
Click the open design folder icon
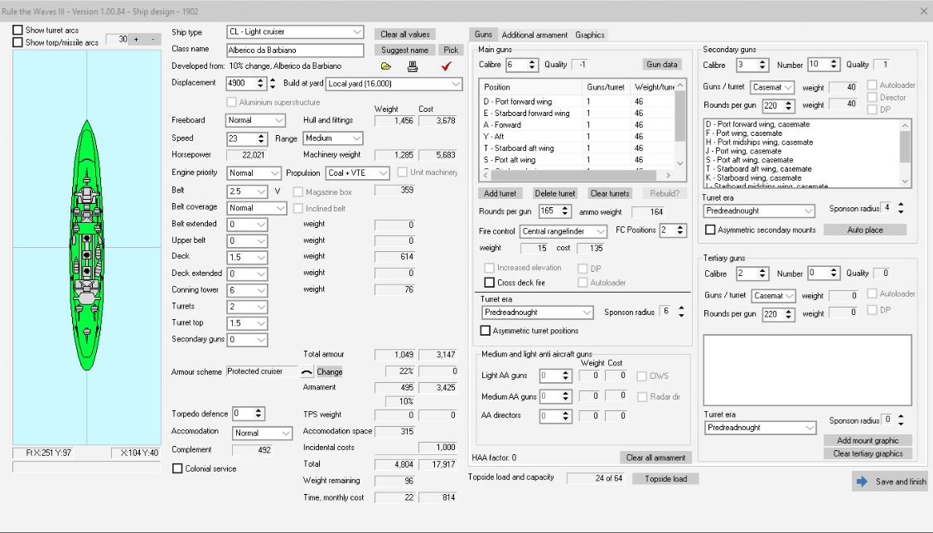386,65
